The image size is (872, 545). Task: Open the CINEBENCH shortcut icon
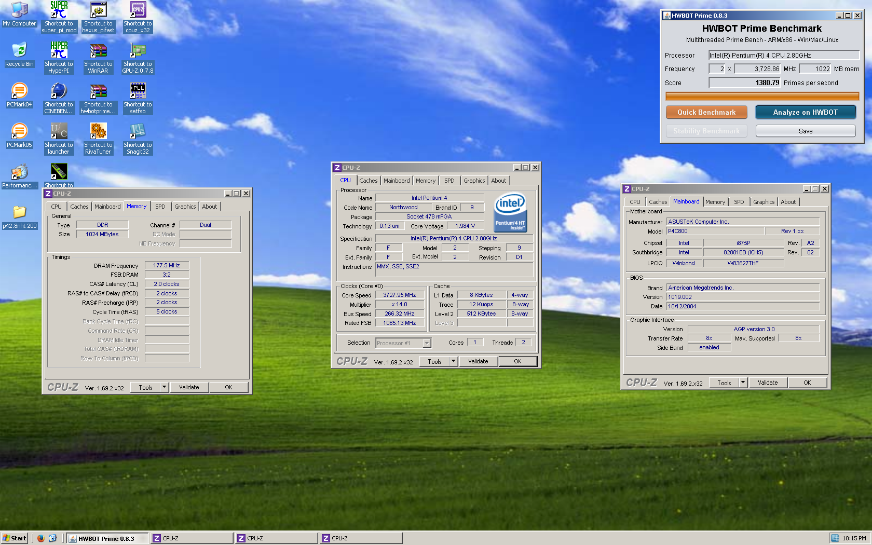point(59,98)
